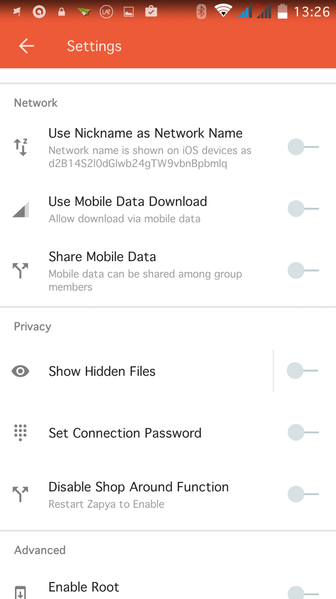
Task: Enable the Use Mobile Data Download switch
Action: coord(303,209)
